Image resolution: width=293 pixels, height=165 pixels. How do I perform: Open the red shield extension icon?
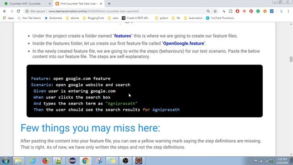click(244, 11)
